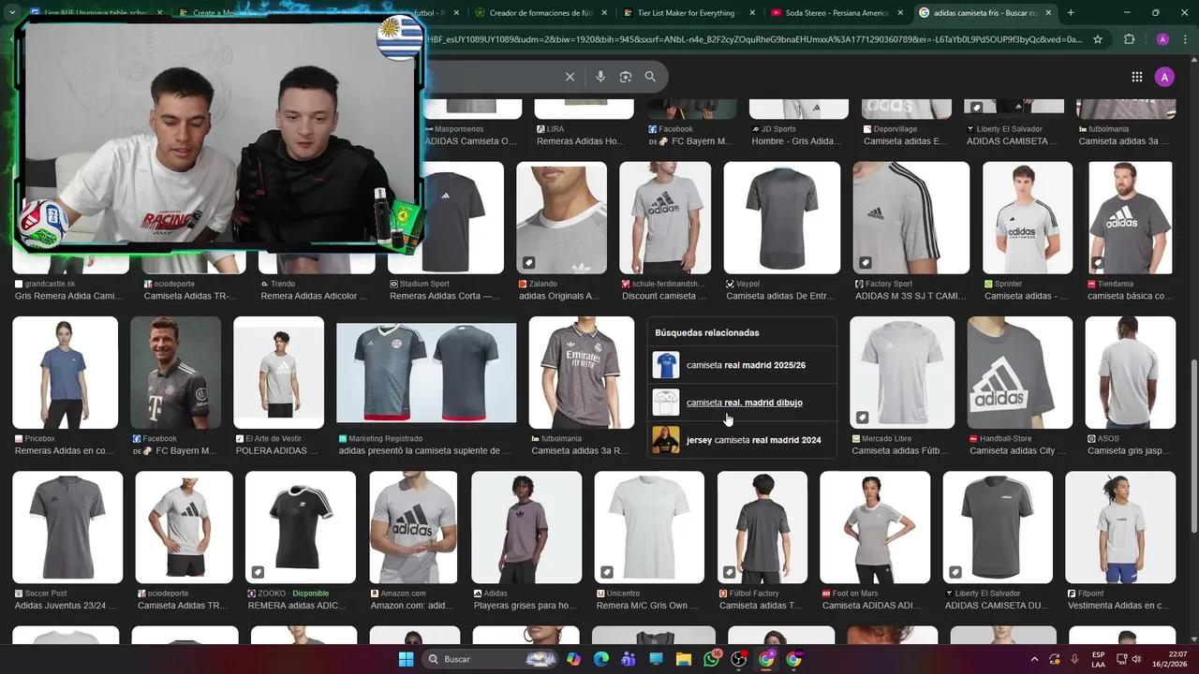Open related search jersey camiseta real madrid 2024
1199x674 pixels.
pyautogui.click(x=742, y=440)
